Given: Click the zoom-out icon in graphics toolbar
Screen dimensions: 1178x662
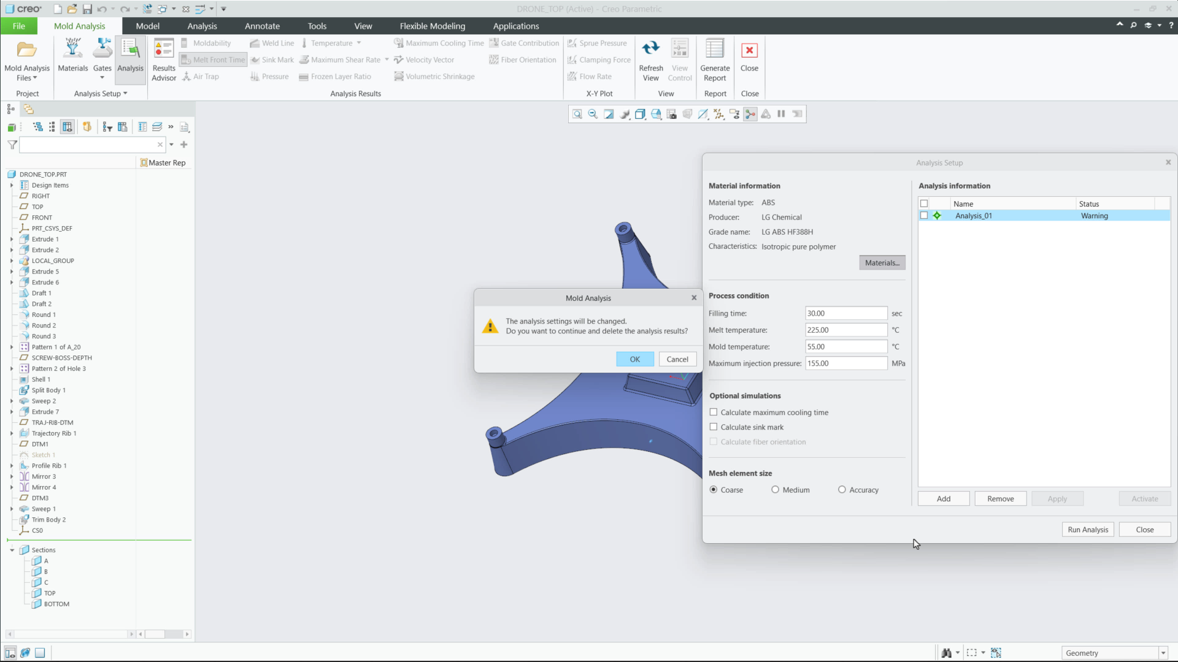Looking at the screenshot, I should (x=593, y=114).
